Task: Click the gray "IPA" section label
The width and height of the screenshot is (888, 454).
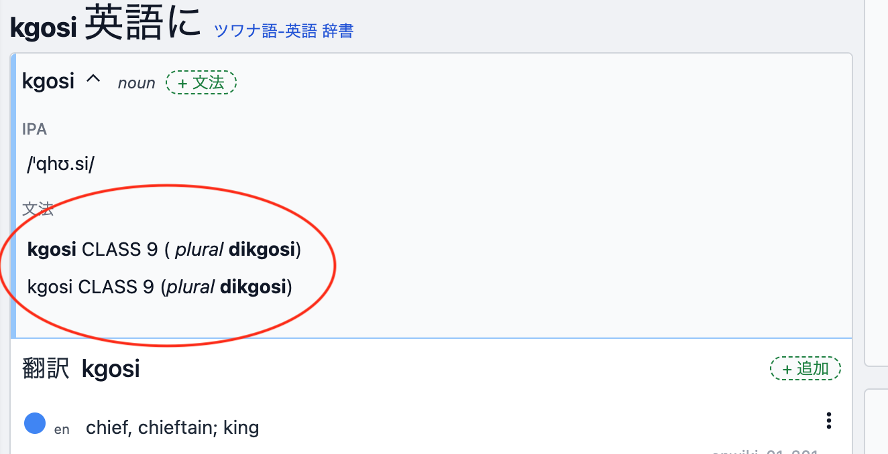Action: 34,129
